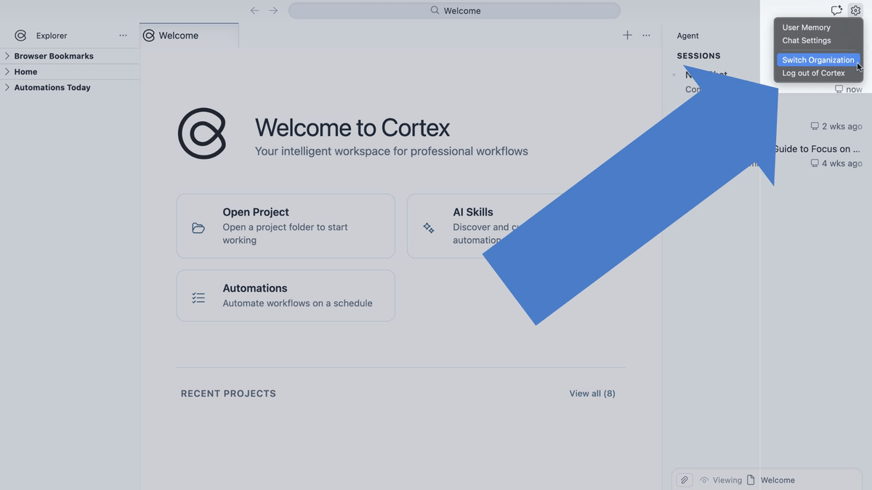Click the forward navigation arrow

click(273, 11)
